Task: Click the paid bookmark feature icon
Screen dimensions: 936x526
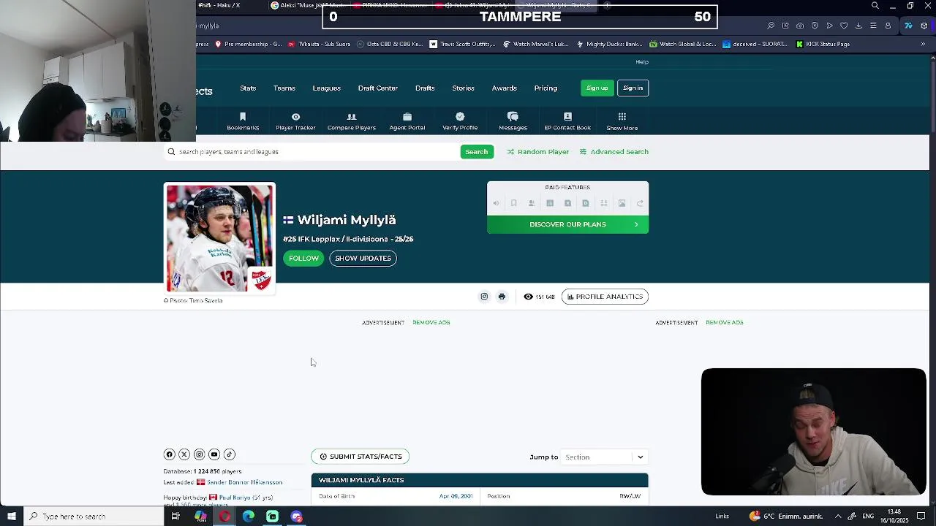Action: point(513,204)
